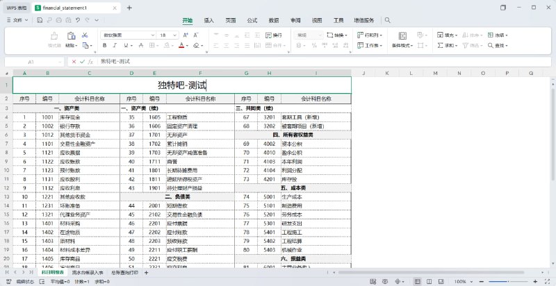Switch to normal view in status bar
Screen dimensions: 556x286
(418, 281)
